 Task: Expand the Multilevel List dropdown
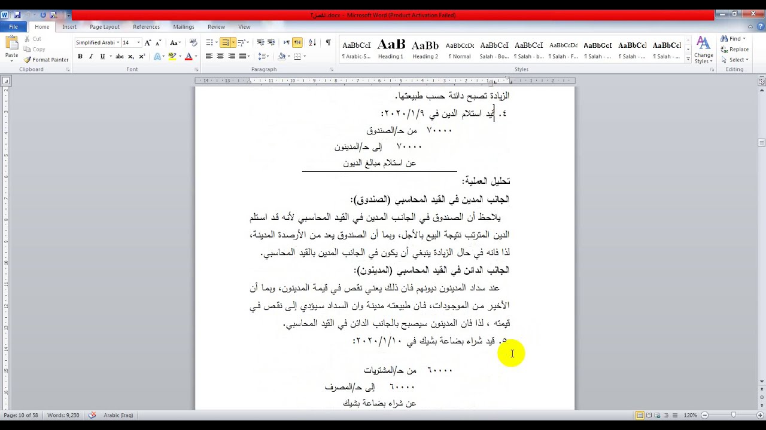[247, 42]
